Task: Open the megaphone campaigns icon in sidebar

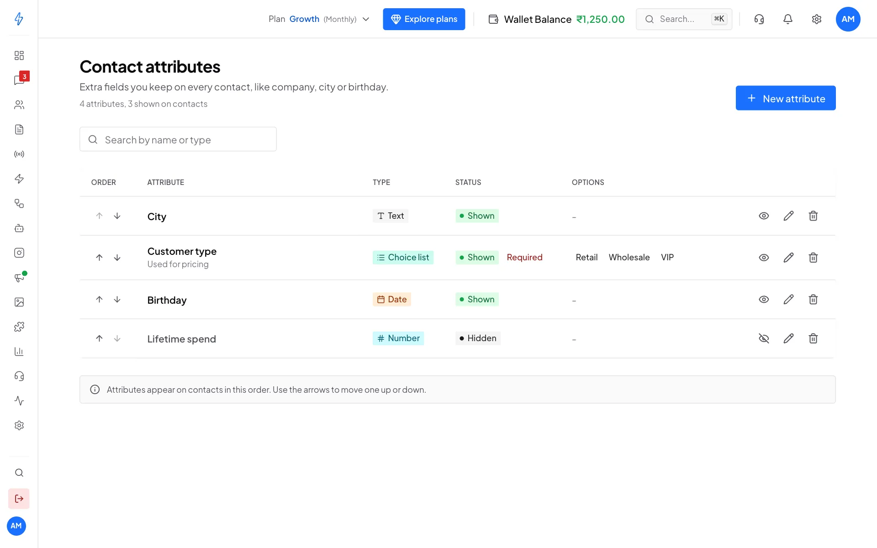Action: [x=19, y=277]
